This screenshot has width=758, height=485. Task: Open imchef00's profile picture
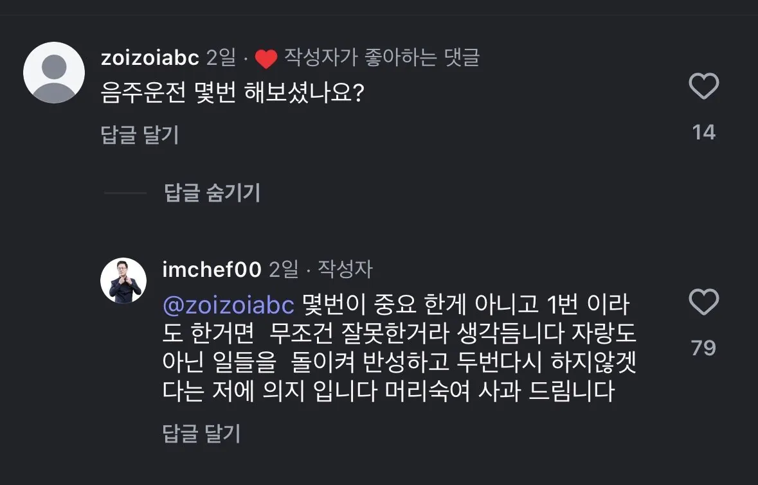click(x=124, y=280)
